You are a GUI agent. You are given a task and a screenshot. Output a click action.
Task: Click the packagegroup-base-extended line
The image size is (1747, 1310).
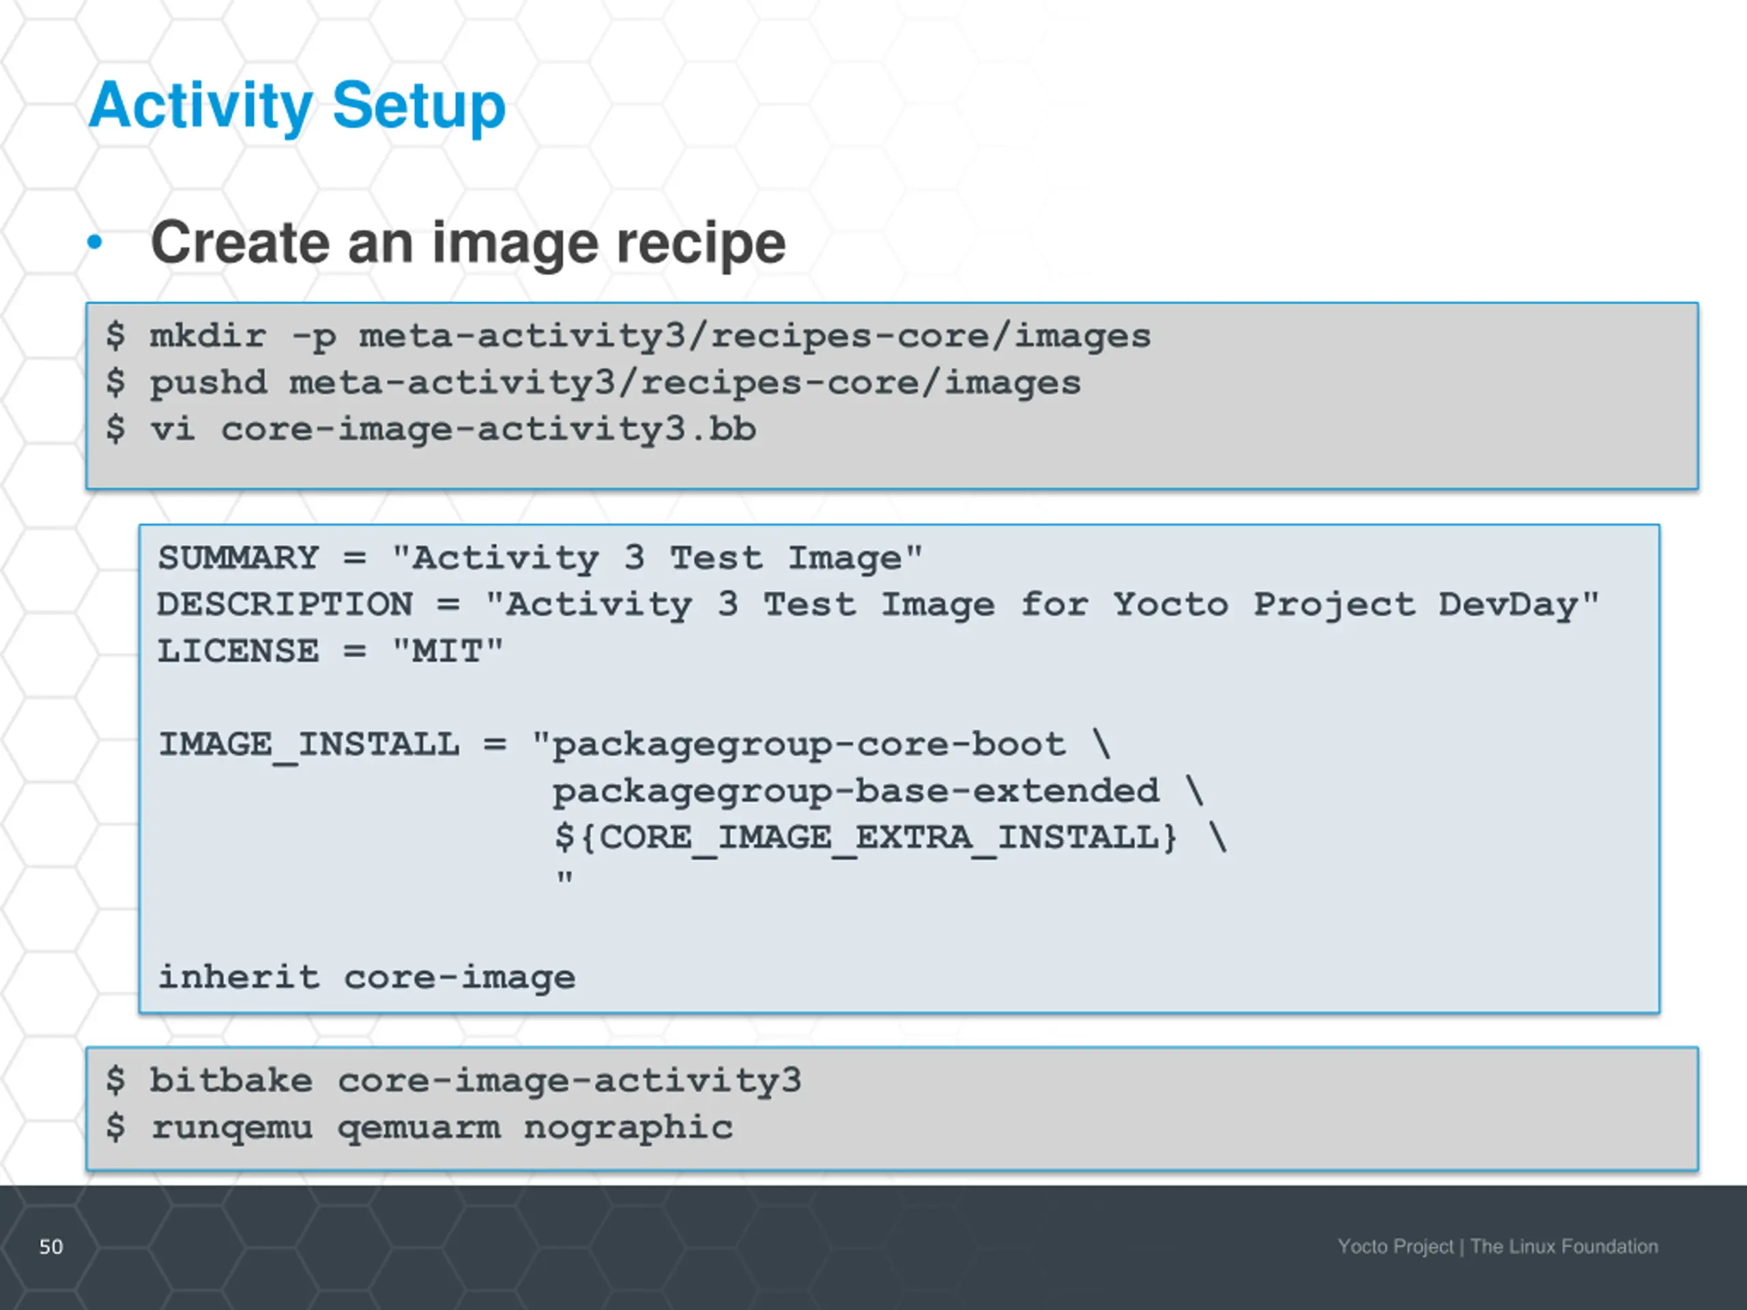[x=877, y=791]
